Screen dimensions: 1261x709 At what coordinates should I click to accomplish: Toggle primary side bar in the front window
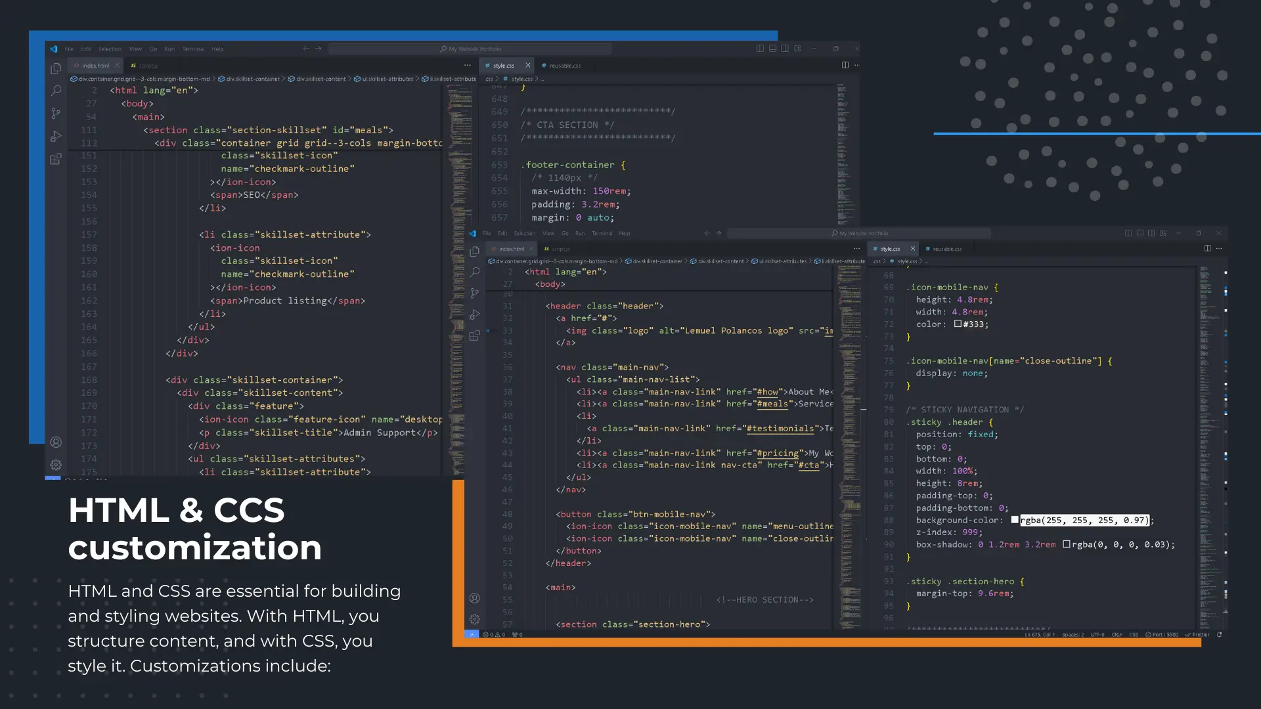click(x=1128, y=233)
